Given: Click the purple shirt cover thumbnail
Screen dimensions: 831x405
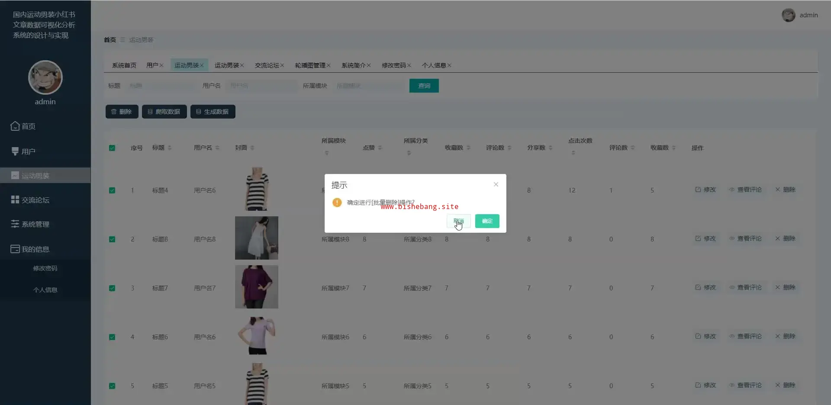Looking at the screenshot, I should click(257, 287).
